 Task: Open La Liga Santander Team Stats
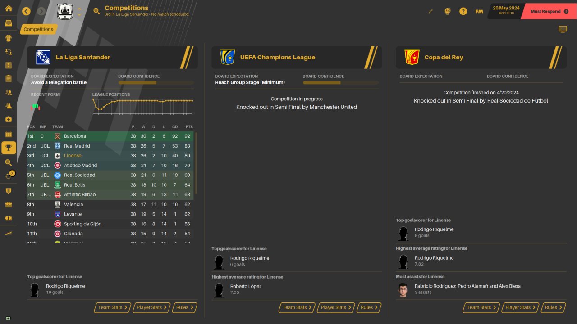point(113,307)
